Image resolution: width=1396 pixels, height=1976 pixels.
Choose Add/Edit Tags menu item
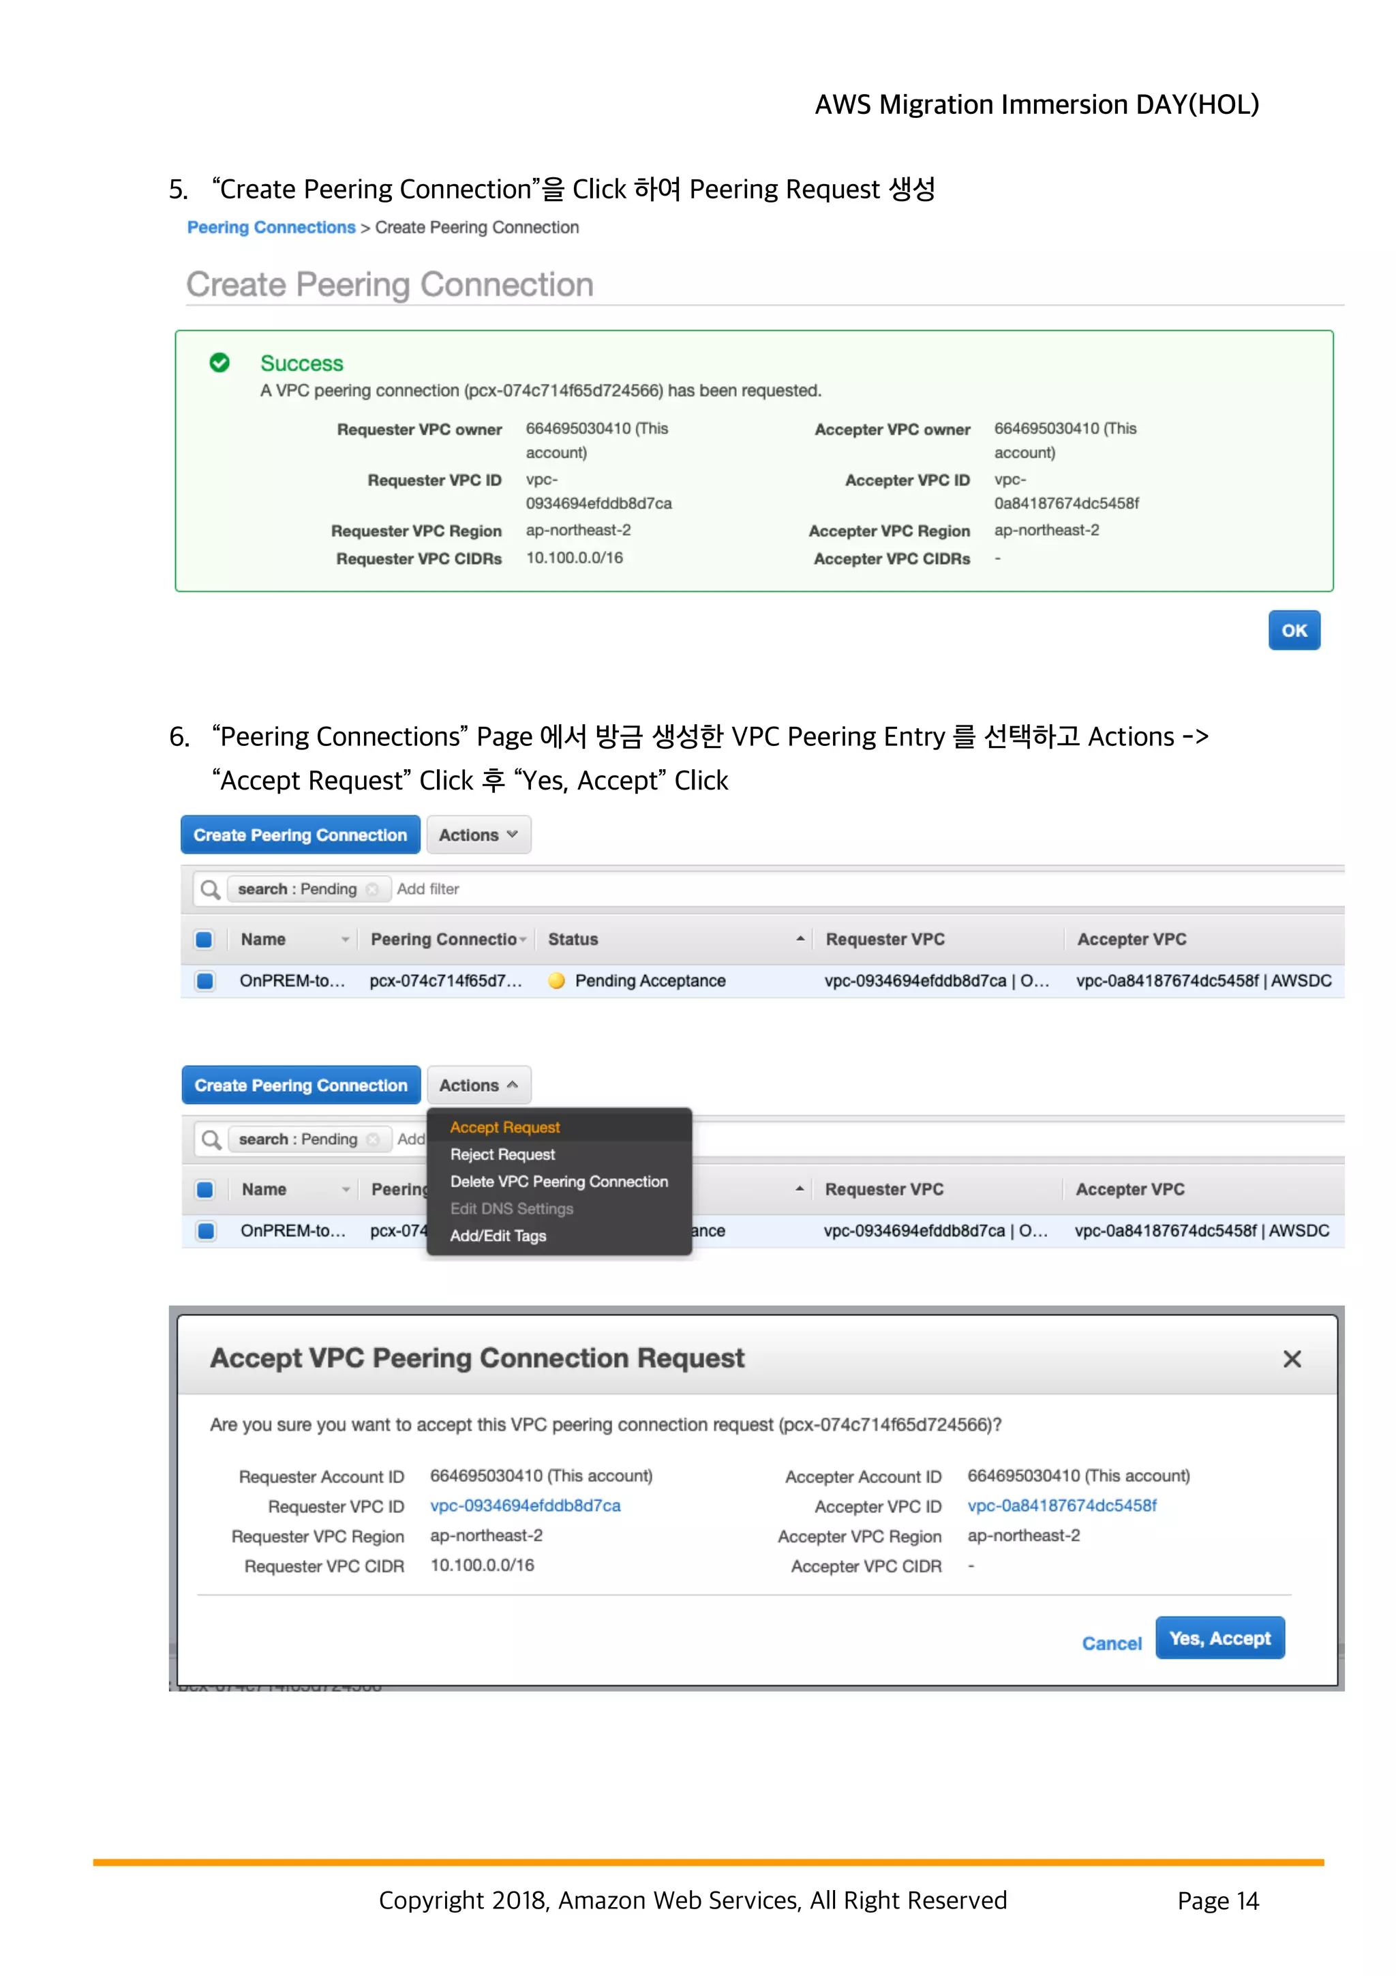[x=498, y=1236]
